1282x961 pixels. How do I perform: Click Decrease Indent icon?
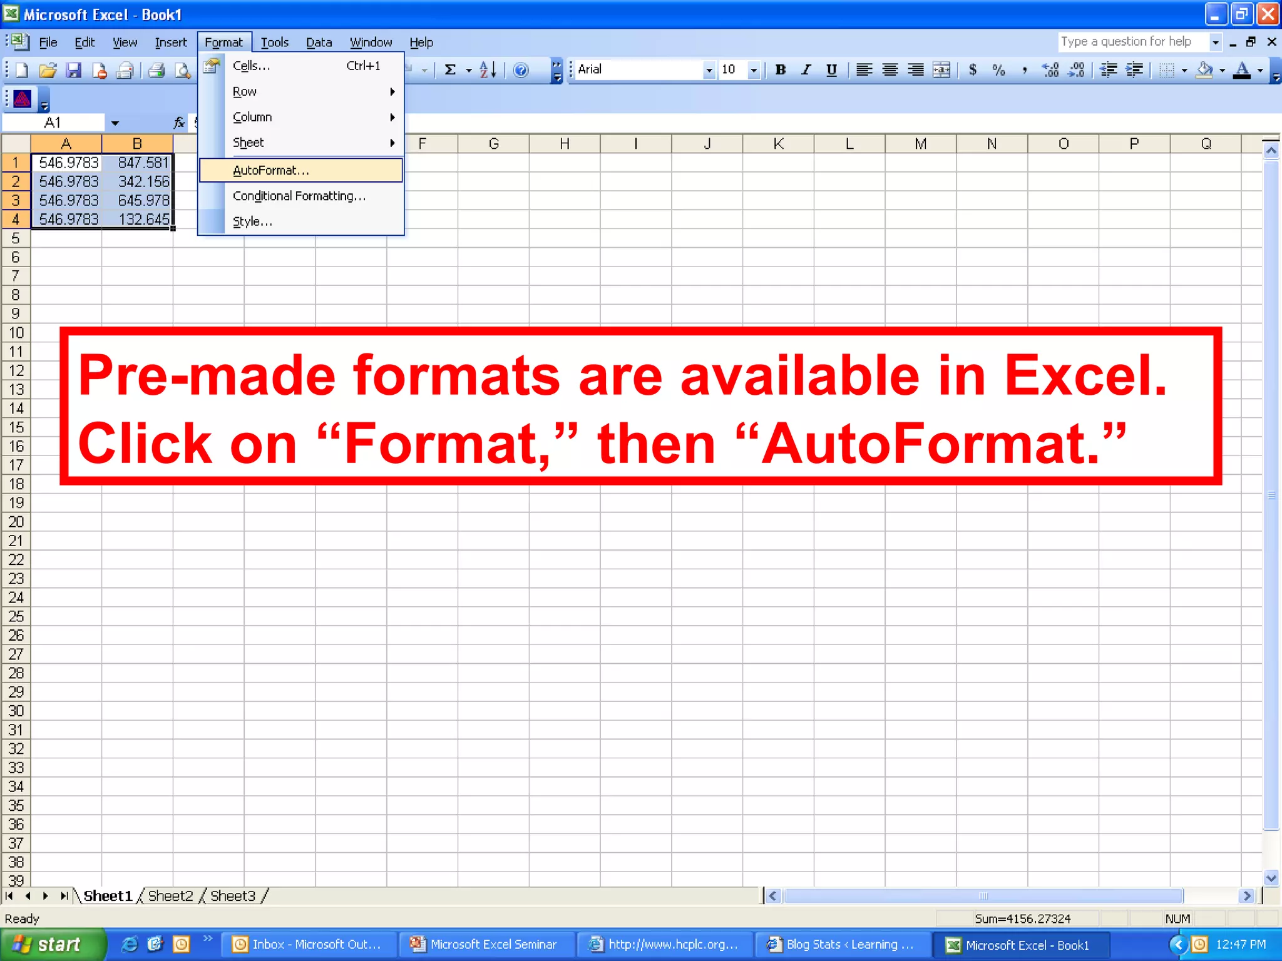1109,70
